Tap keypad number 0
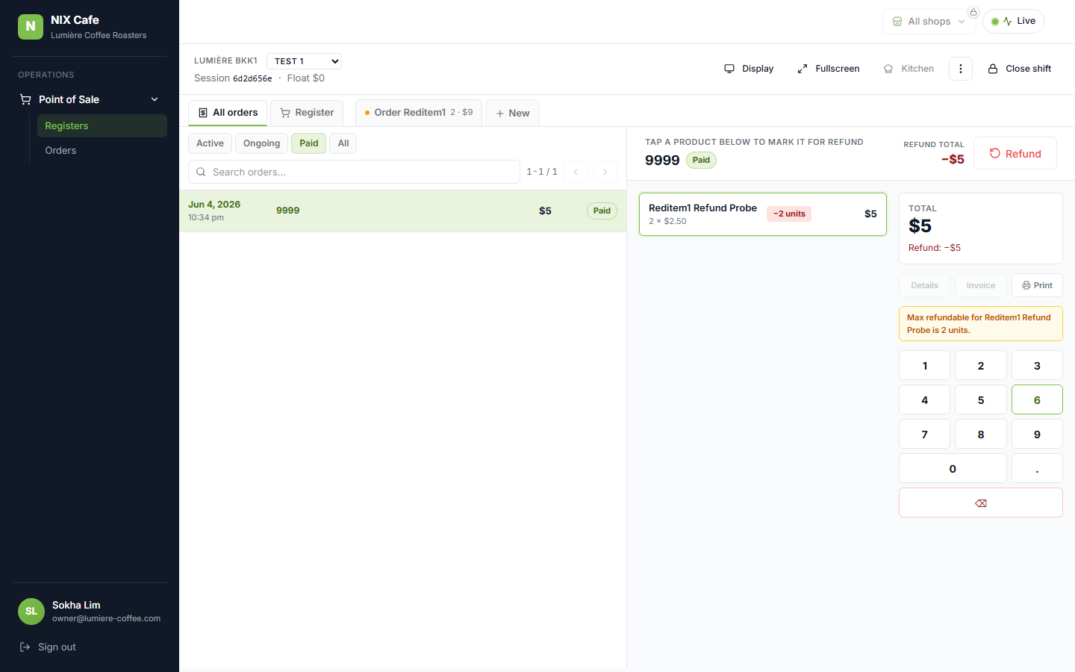This screenshot has width=1075, height=672. click(953, 468)
